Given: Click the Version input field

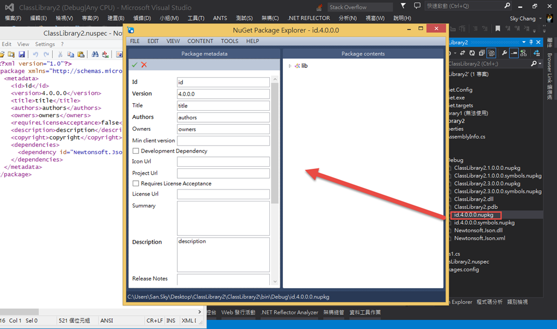Looking at the screenshot, I should pyautogui.click(x=223, y=94).
